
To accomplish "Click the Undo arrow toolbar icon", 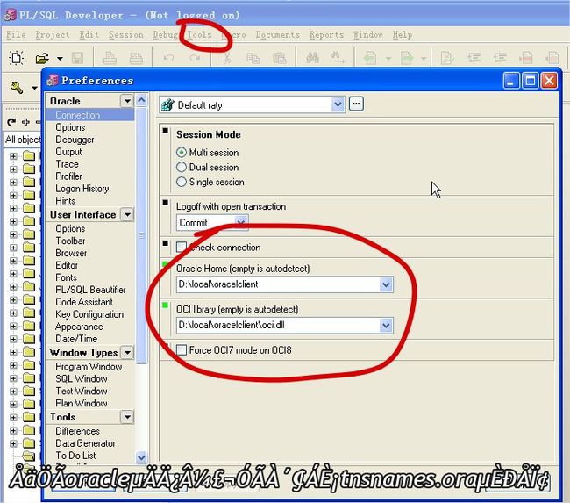I will [x=168, y=58].
